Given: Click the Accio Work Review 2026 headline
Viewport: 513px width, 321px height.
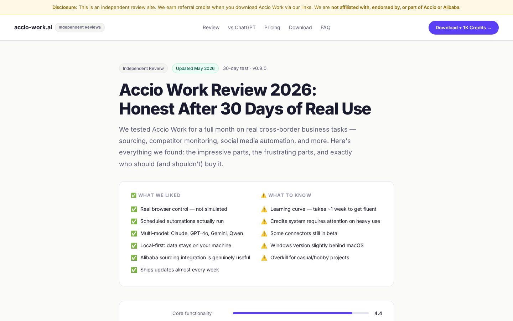Looking at the screenshot, I should 245,99.
